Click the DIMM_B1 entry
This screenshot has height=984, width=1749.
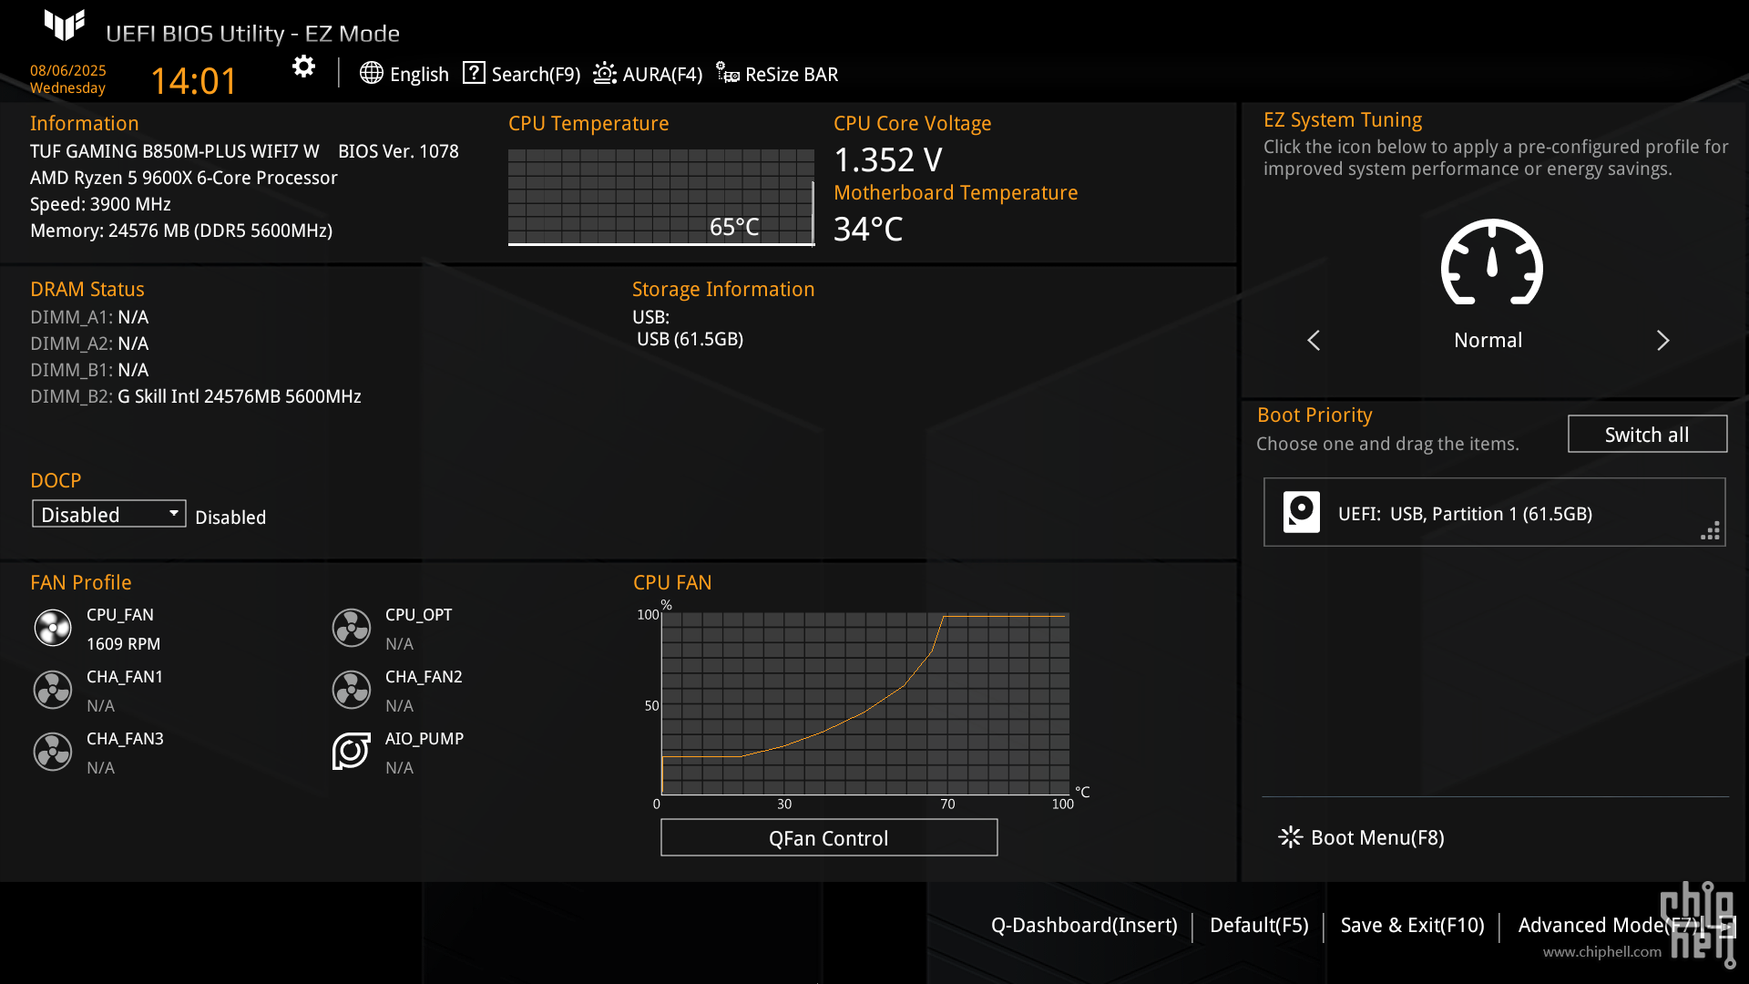point(89,371)
